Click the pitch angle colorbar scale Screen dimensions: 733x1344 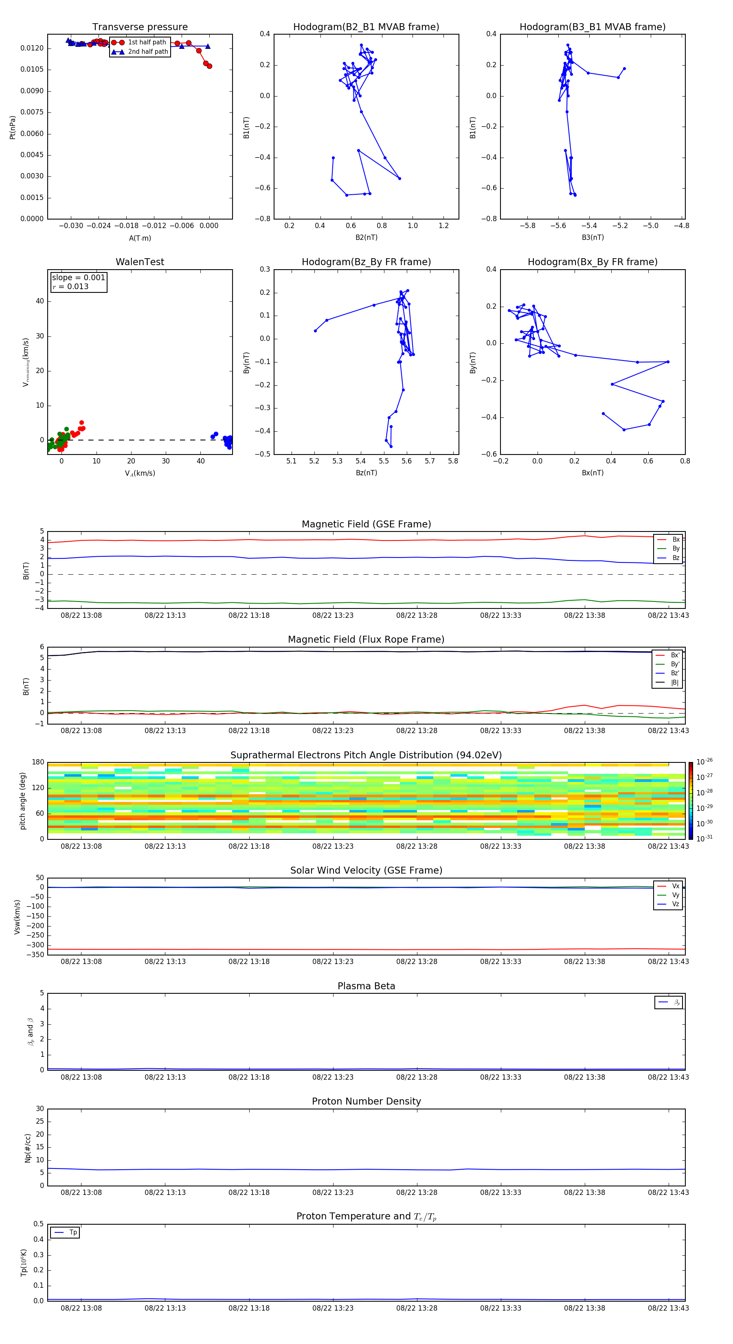coord(691,800)
